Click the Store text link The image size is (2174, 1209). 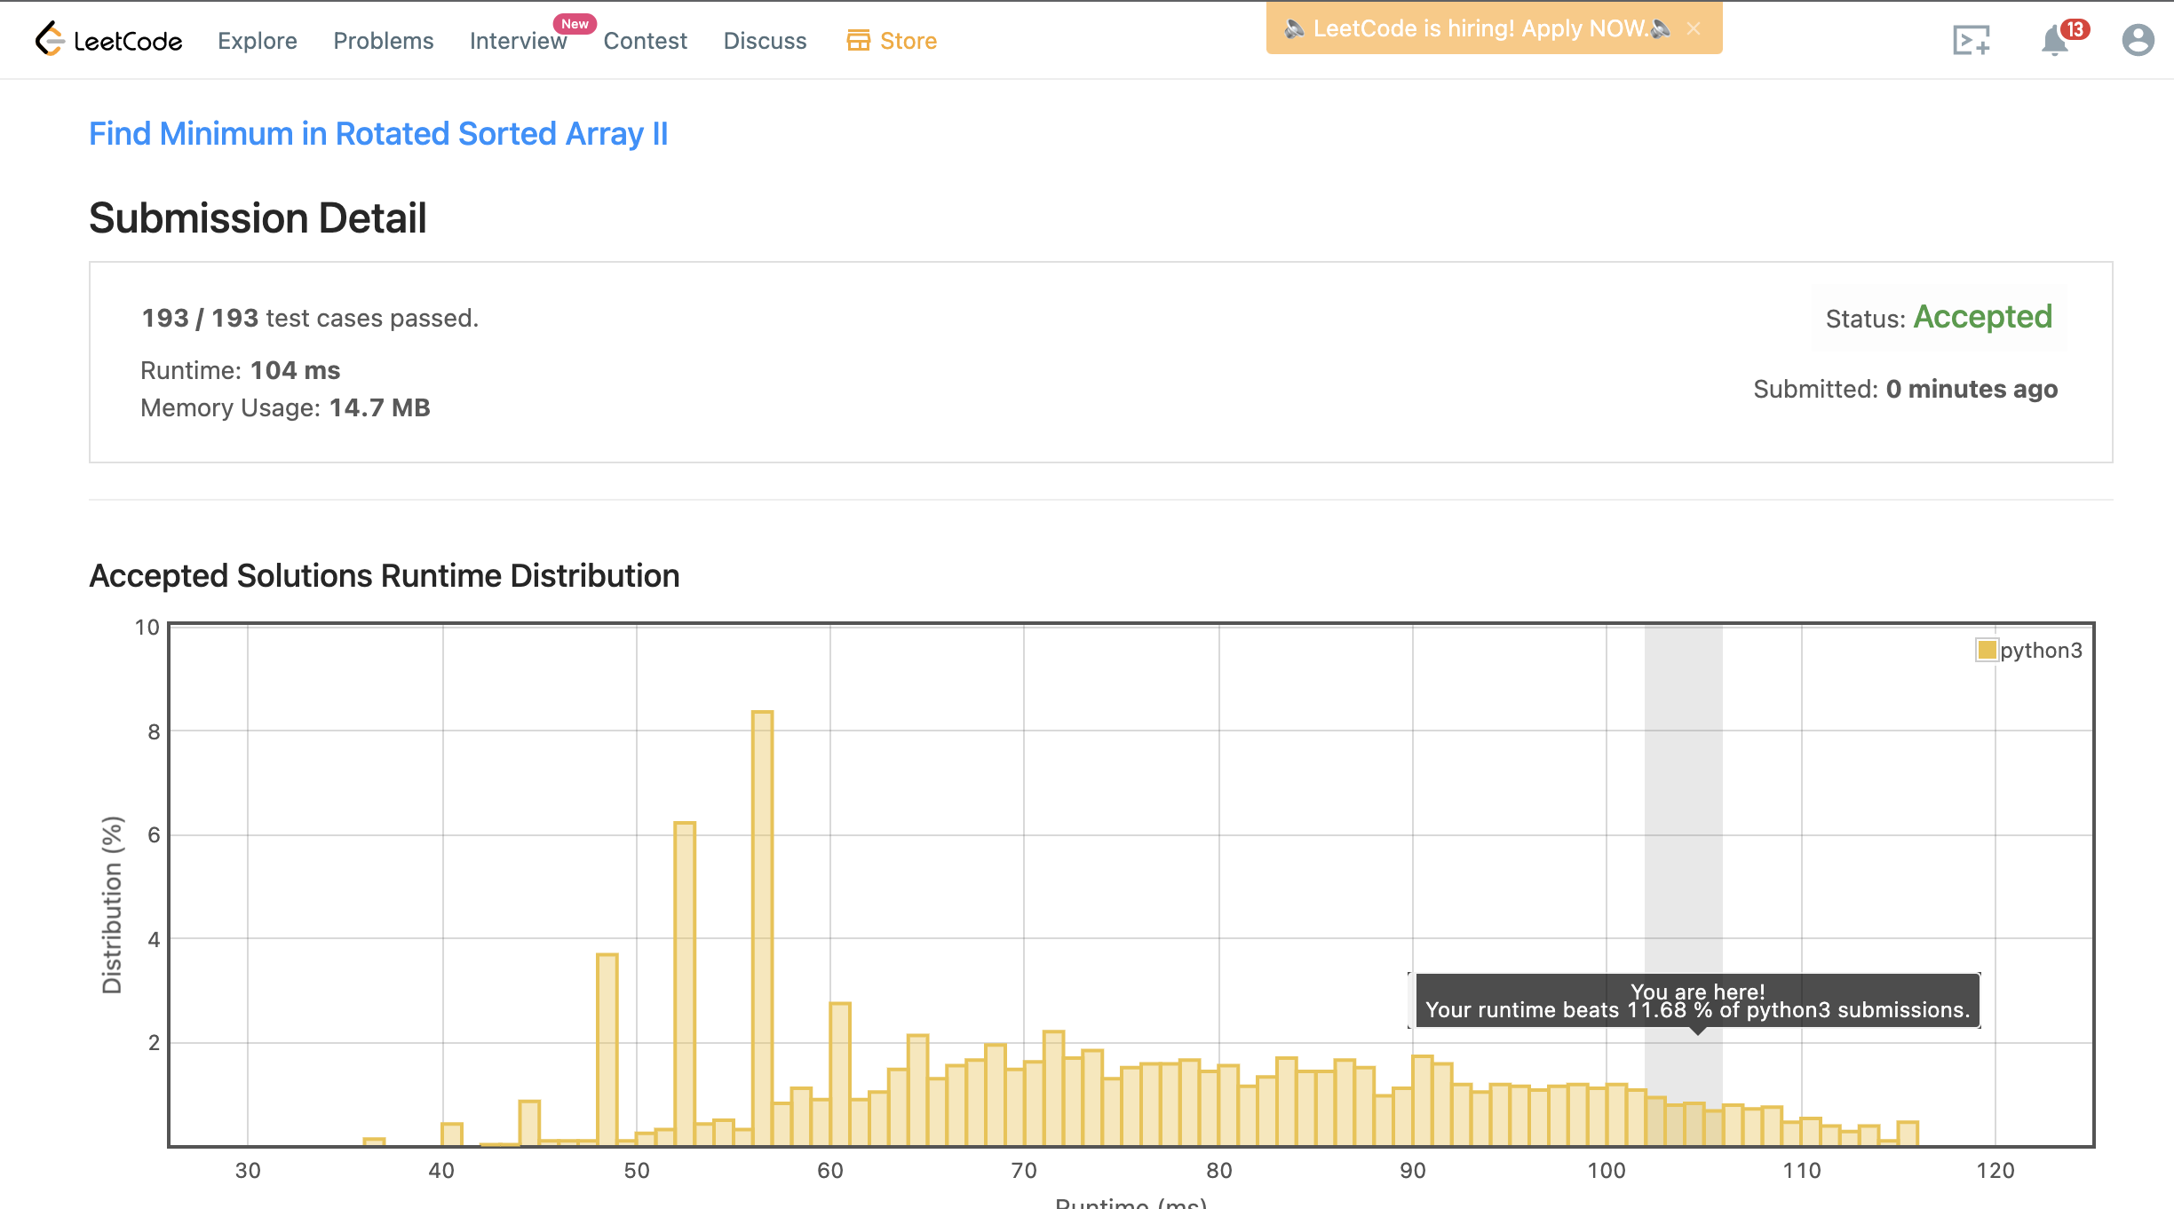coord(908,41)
